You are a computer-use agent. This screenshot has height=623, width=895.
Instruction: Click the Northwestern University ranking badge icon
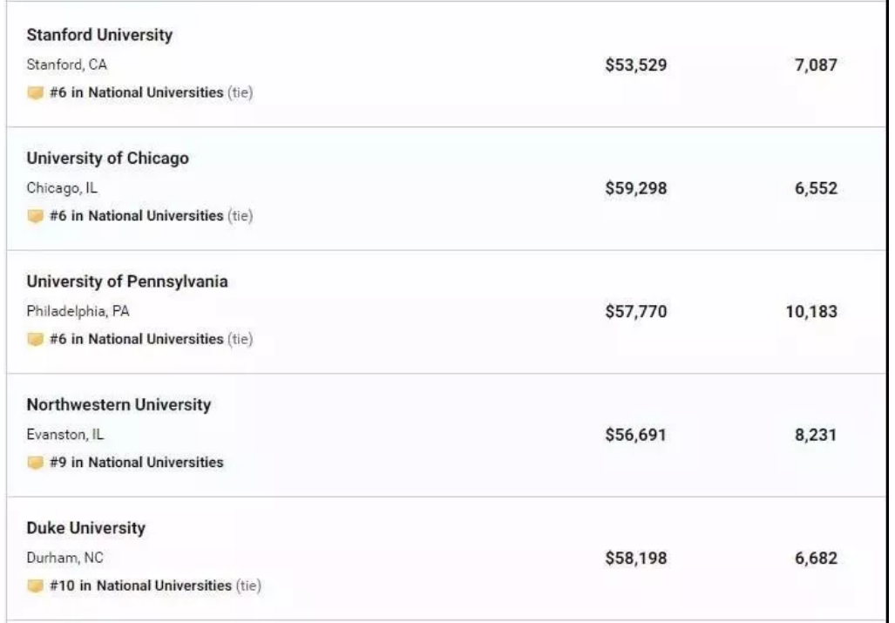coord(36,463)
